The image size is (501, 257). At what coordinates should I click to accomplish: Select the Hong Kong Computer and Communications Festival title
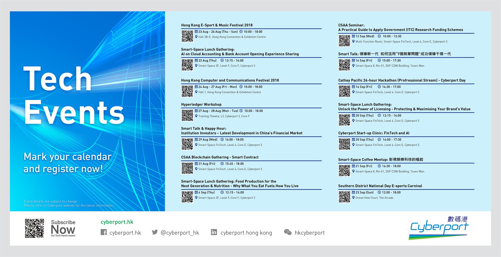click(x=230, y=80)
